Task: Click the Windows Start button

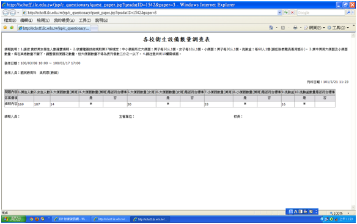Action: pyautogui.click(x=13, y=219)
